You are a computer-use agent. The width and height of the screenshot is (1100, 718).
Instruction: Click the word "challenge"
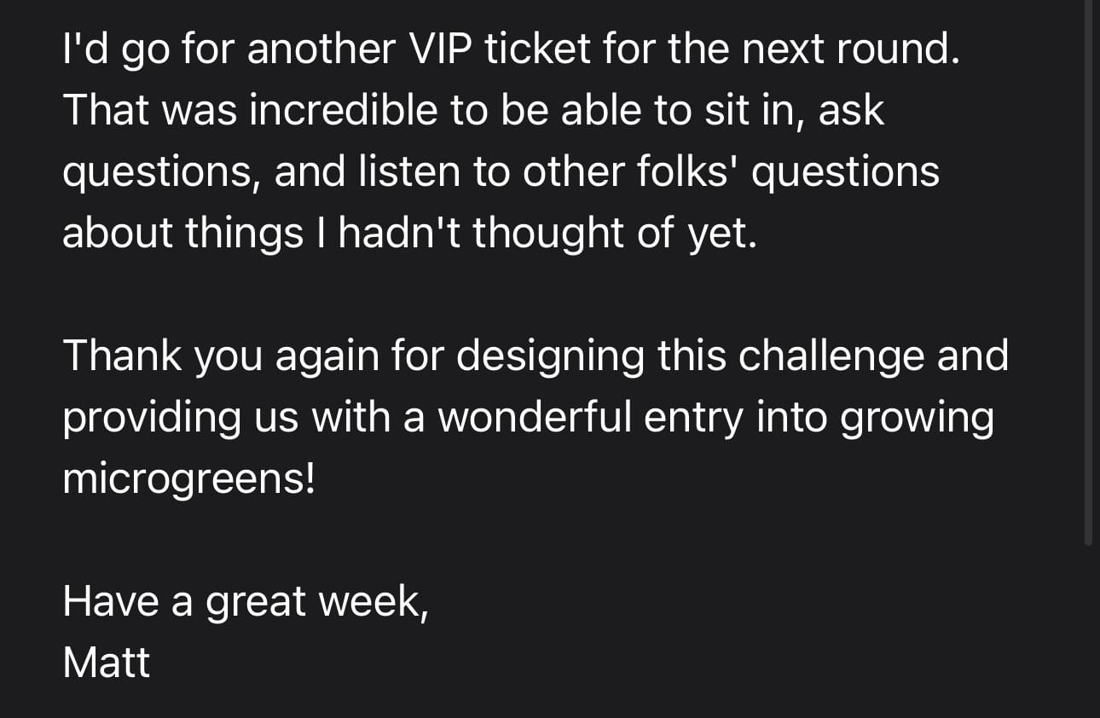831,356
